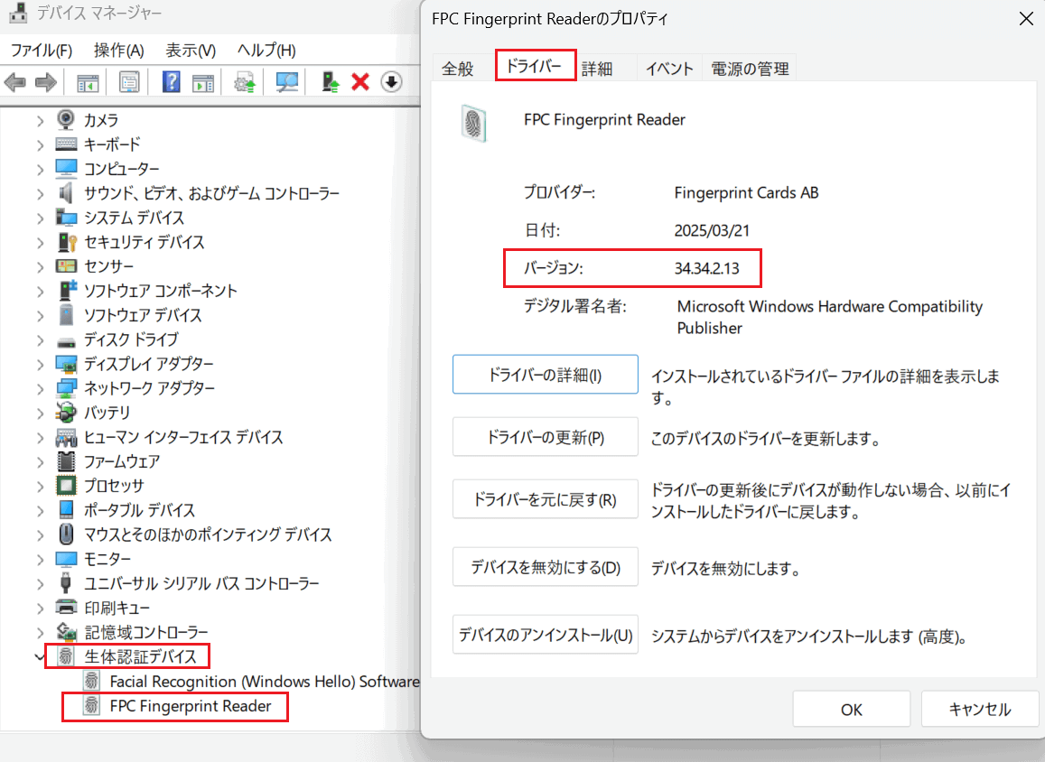This screenshot has height=762, width=1045.
Task: Click the カメラ camera device icon
Action: [x=65, y=119]
